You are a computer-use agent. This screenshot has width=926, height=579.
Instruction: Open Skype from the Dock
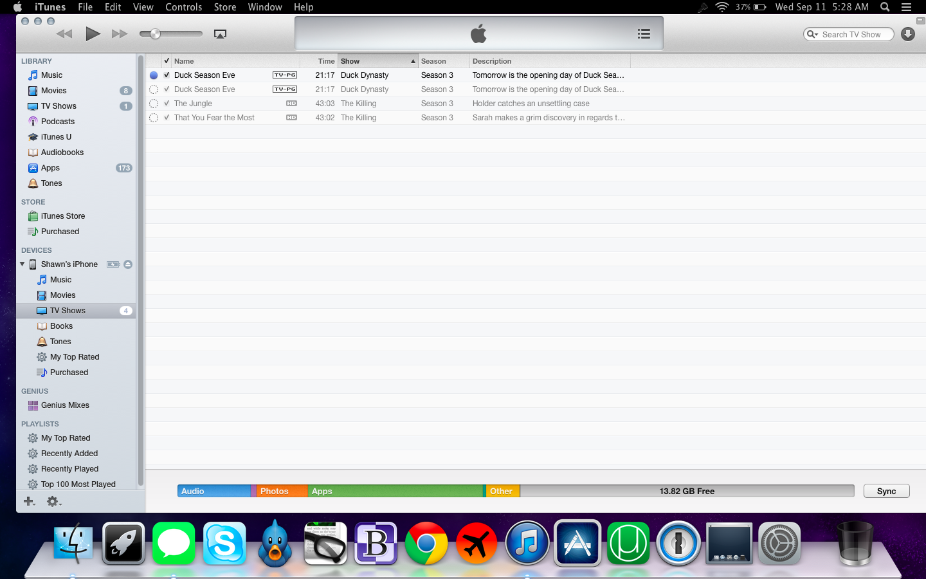(224, 544)
